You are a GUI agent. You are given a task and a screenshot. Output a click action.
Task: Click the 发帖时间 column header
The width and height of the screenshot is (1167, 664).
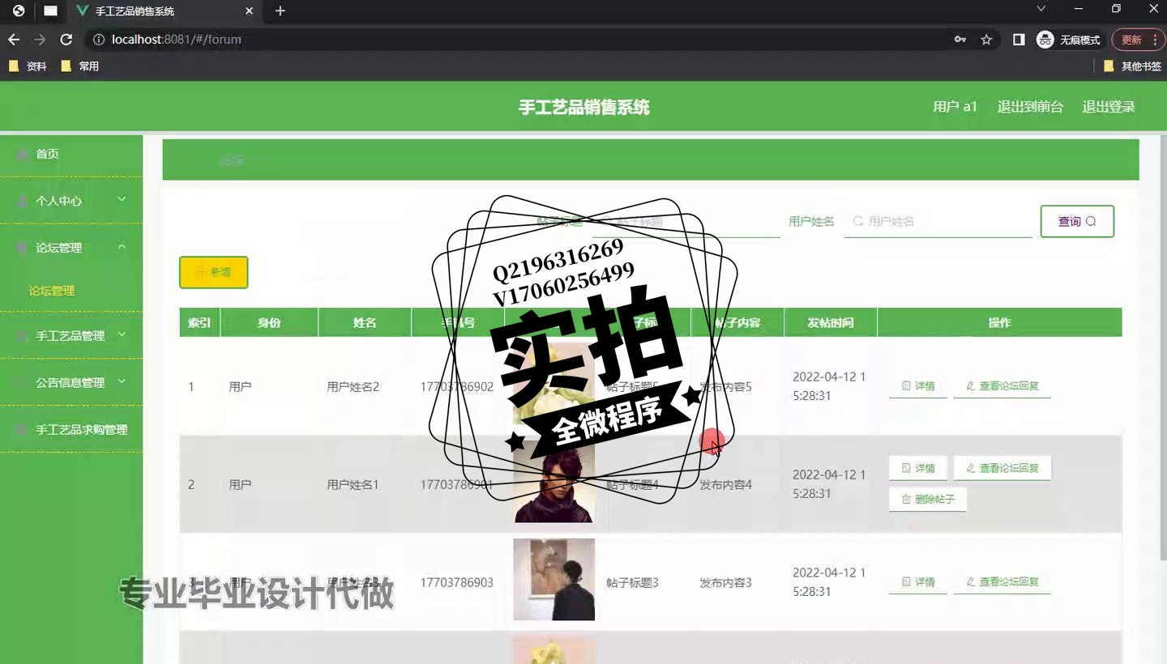tap(831, 322)
